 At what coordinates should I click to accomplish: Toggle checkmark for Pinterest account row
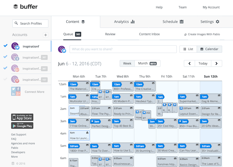(x=5, y=79)
